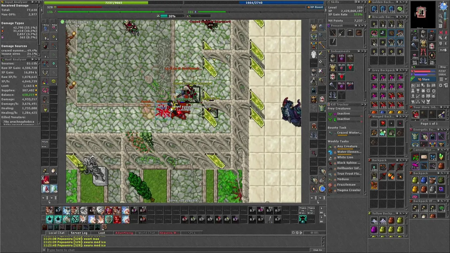Open the options gear icon beside Store
Image resolution: width=450 pixels, height=253 pixels.
point(441,85)
